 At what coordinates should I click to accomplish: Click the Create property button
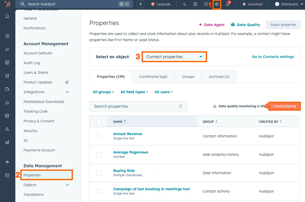pos(284,106)
